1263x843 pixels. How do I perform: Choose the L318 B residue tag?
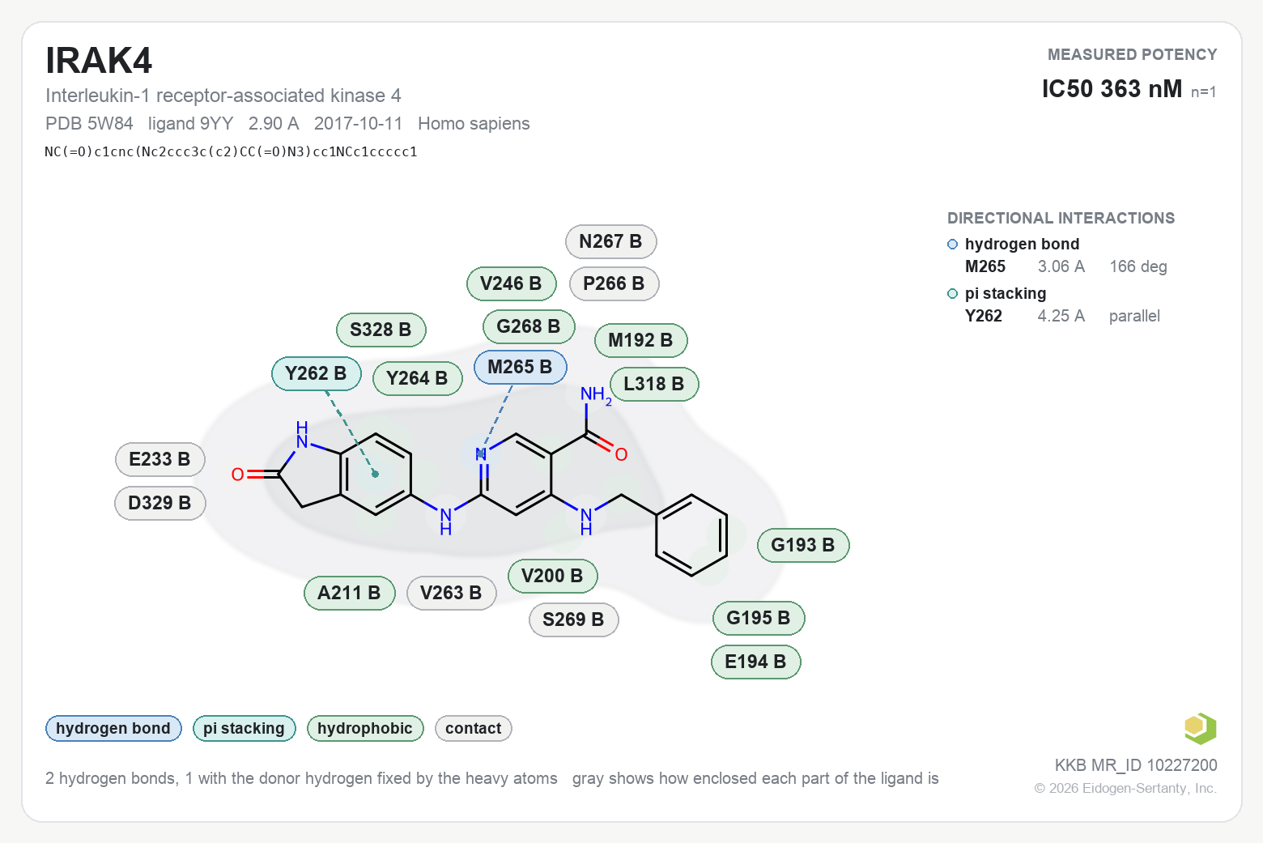tap(654, 384)
